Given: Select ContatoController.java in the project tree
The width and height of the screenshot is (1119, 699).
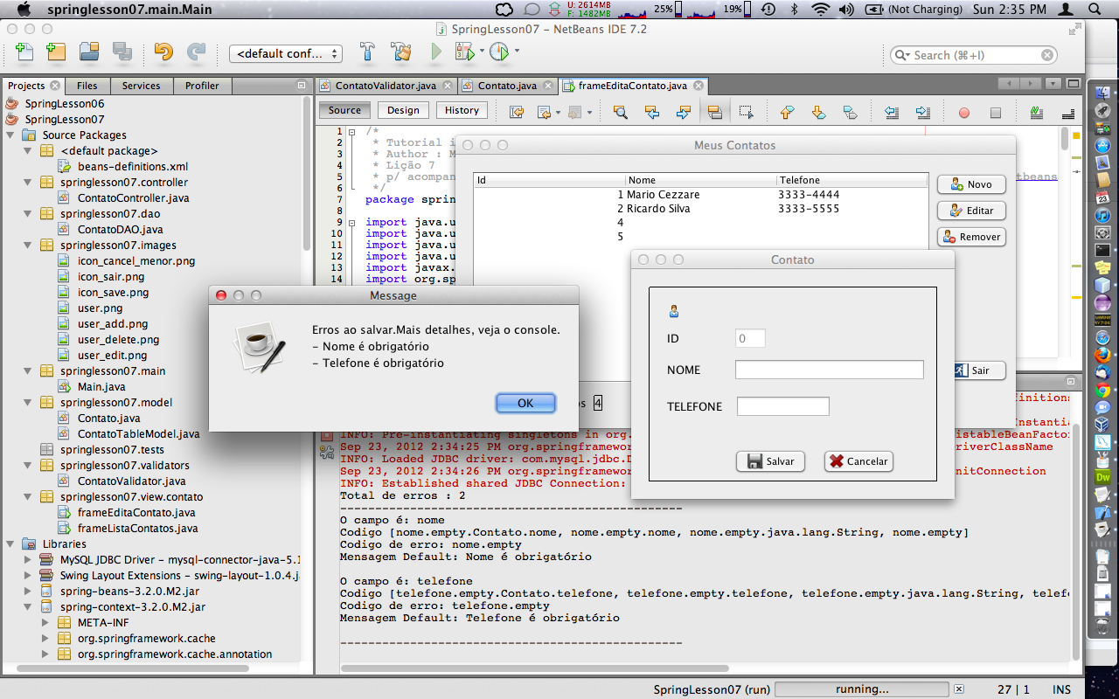Looking at the screenshot, I should pyautogui.click(x=133, y=198).
